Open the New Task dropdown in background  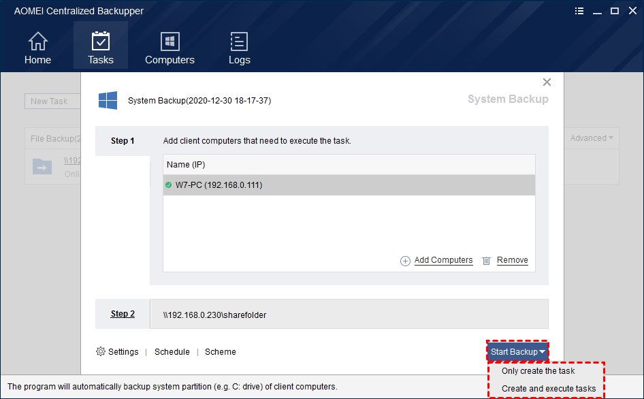(x=52, y=101)
